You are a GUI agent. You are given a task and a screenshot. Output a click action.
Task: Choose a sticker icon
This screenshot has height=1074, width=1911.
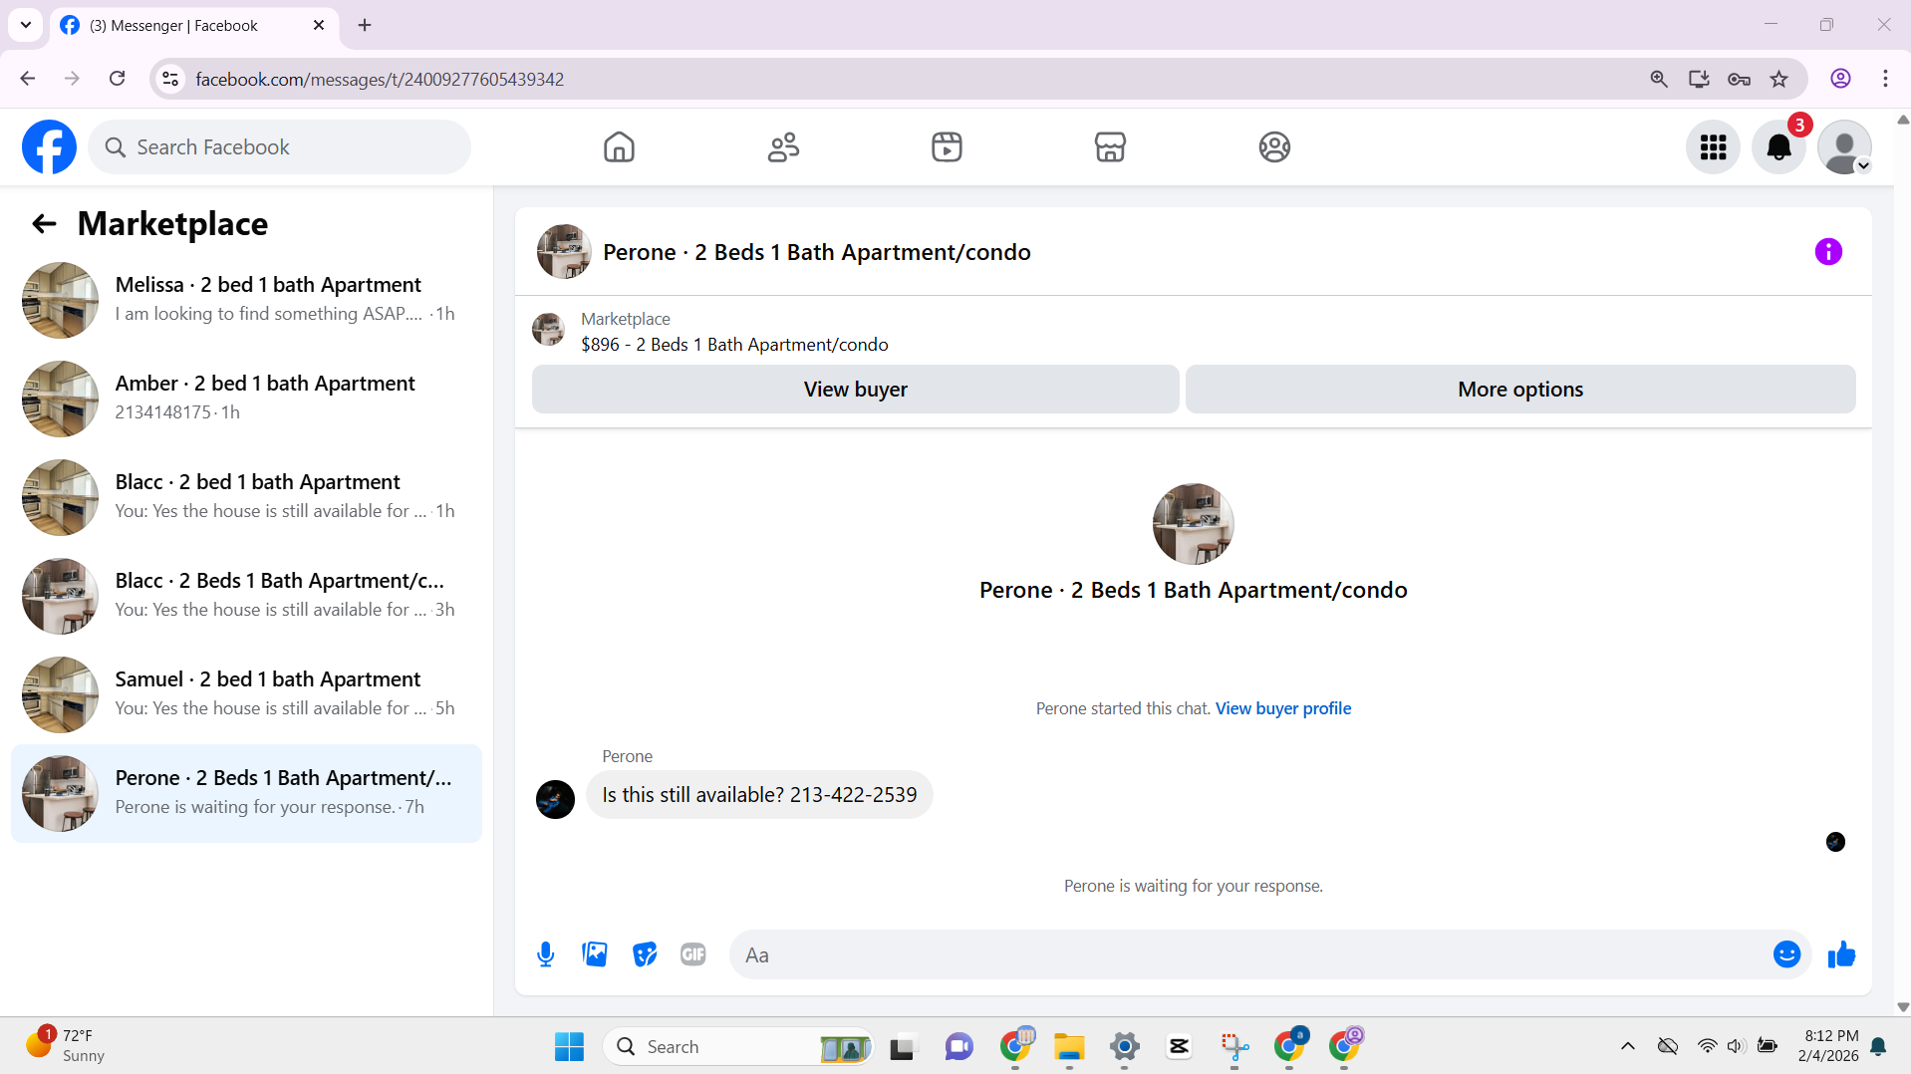645,954
